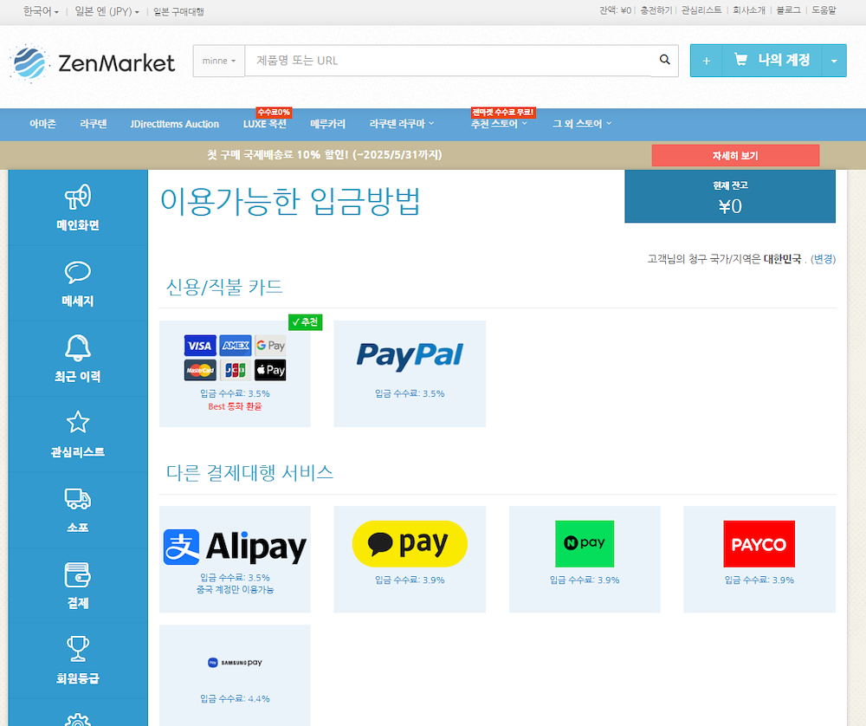This screenshot has width=866, height=726.
Task: Open the 결제 wallet icon
Action: tap(78, 574)
